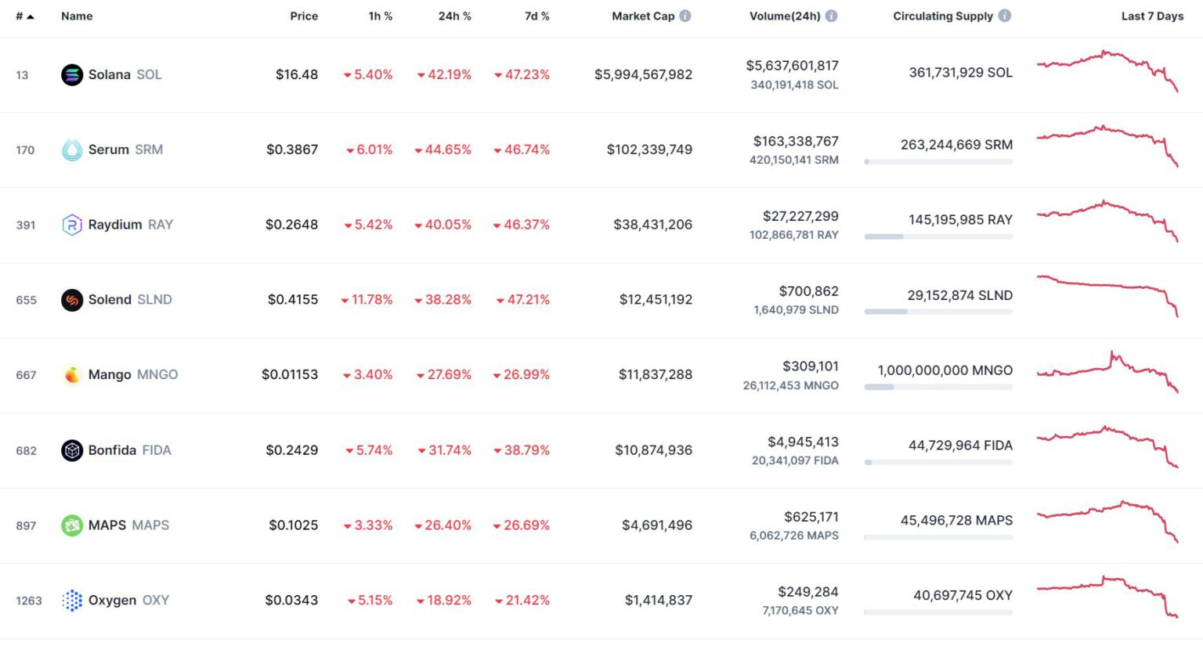The width and height of the screenshot is (1203, 646).
Task: Click the Bonfida cube logo icon
Action: click(x=72, y=450)
